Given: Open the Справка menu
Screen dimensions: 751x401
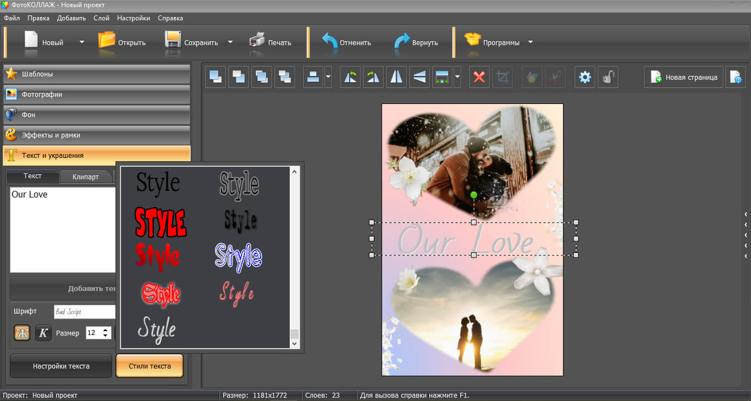Looking at the screenshot, I should (x=170, y=18).
